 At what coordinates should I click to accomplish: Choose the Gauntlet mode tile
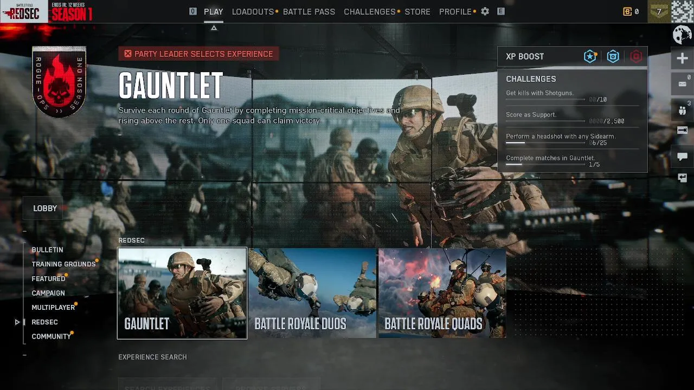point(182,293)
